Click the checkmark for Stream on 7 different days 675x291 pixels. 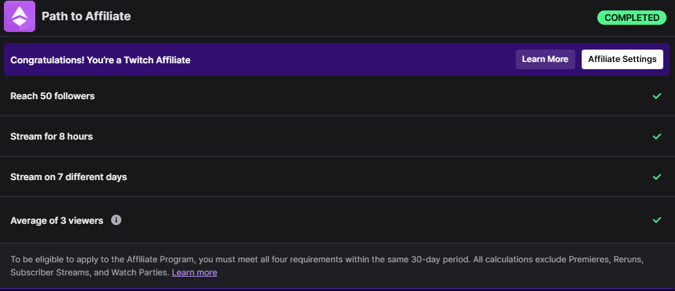point(657,177)
